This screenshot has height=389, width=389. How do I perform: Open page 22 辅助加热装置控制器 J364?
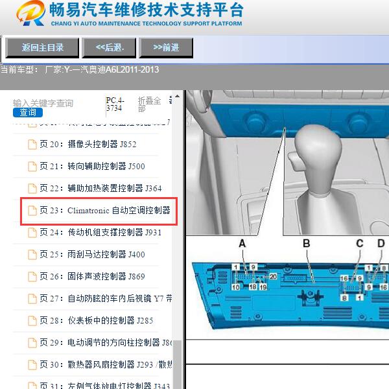(100, 188)
